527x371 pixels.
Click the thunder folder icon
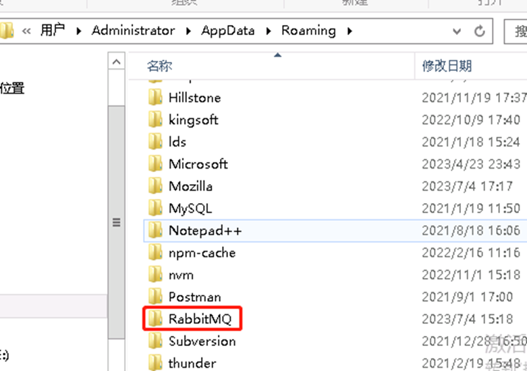click(156, 363)
